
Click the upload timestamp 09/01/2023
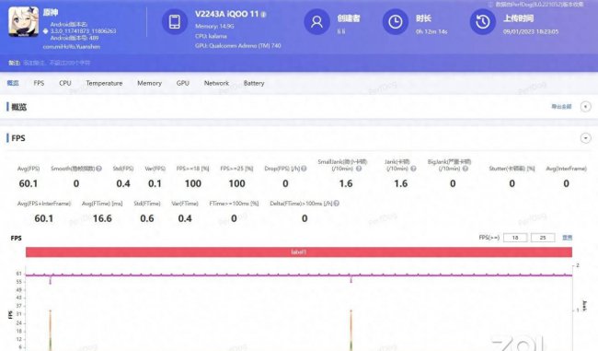point(531,31)
